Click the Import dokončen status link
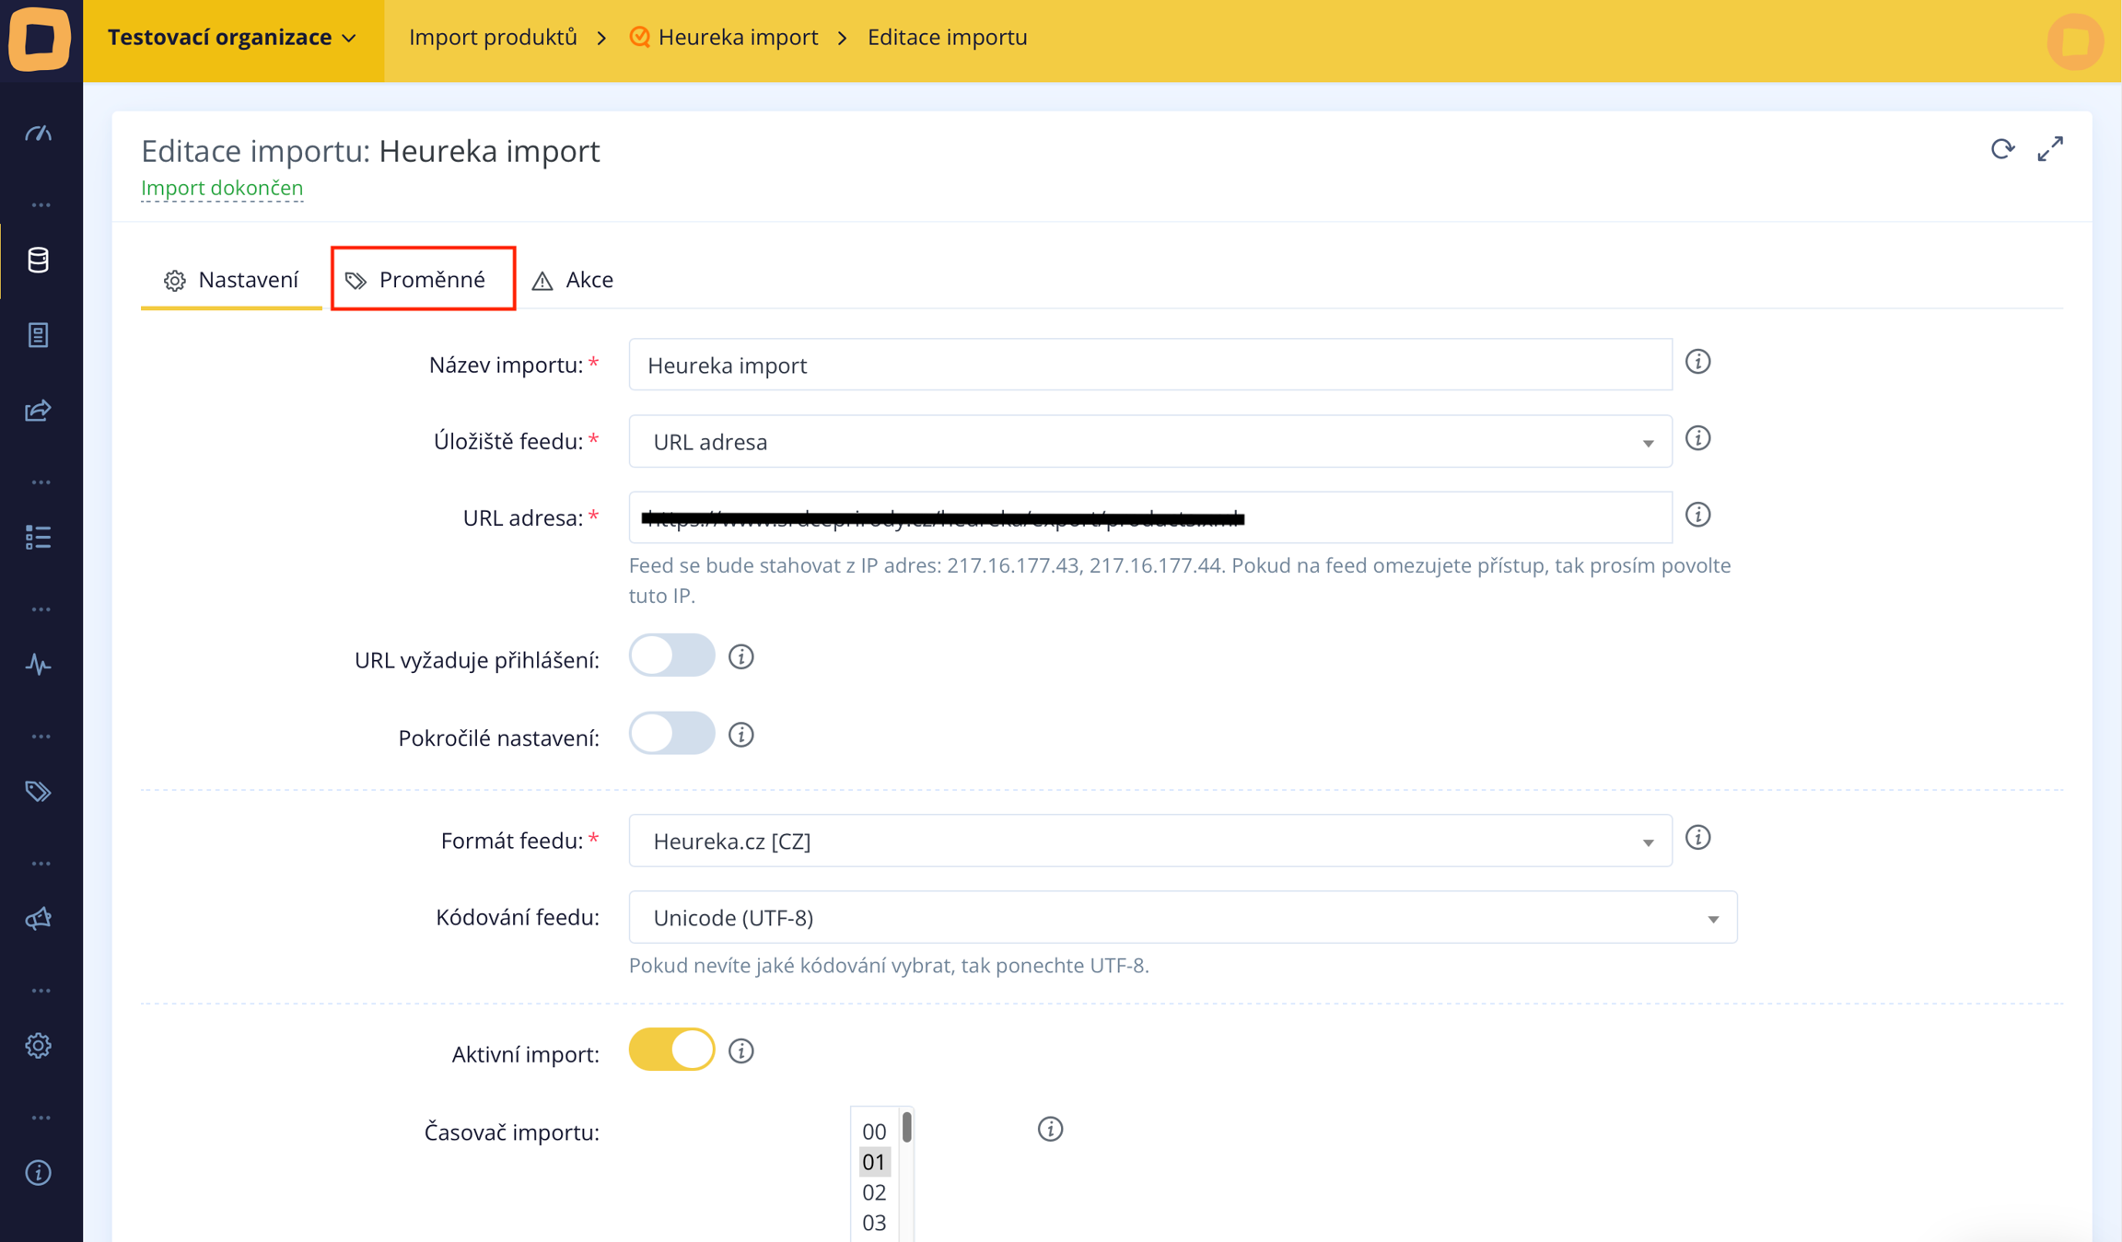The width and height of the screenshot is (2122, 1242). pos(222,188)
